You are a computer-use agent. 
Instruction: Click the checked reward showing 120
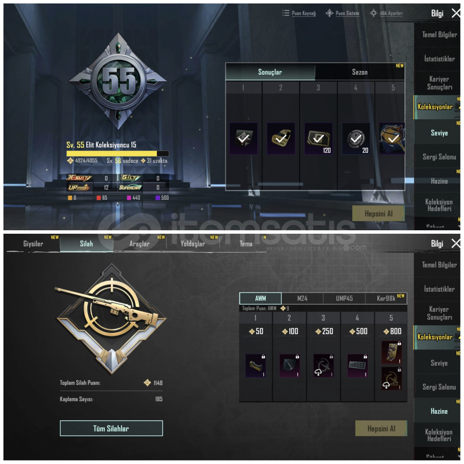click(x=318, y=138)
